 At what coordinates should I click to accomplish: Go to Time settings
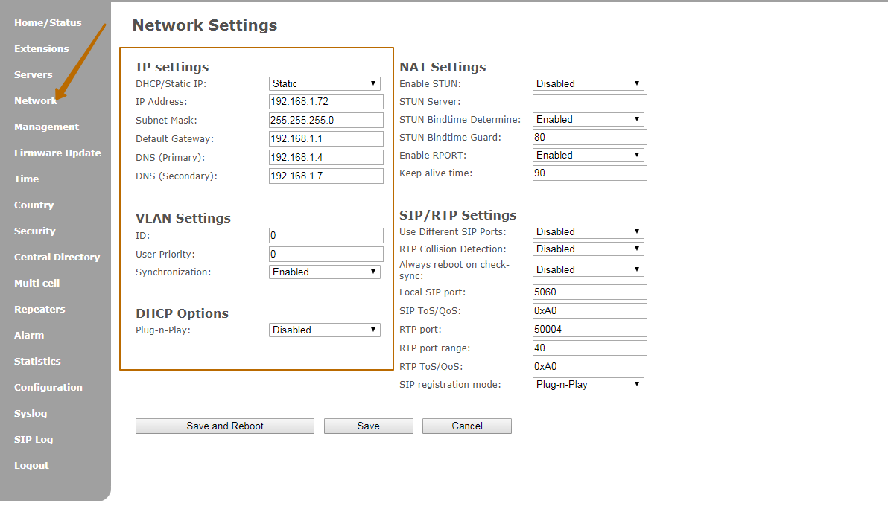pyautogui.click(x=26, y=179)
